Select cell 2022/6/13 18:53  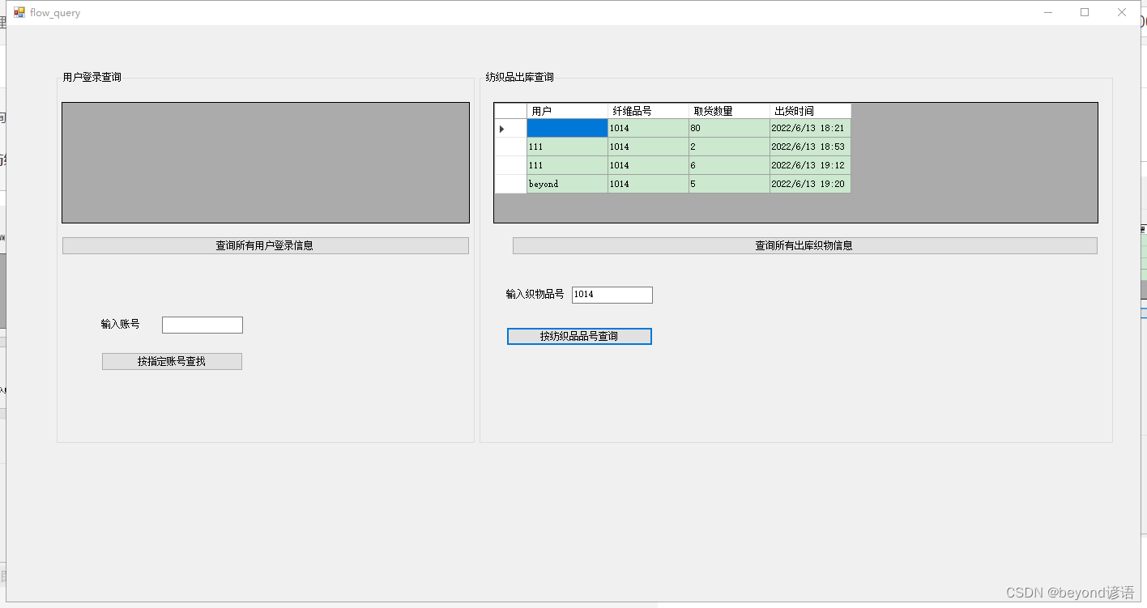[x=810, y=147]
